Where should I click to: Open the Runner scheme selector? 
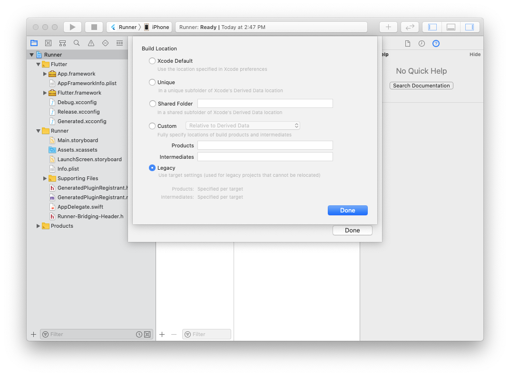tap(124, 27)
